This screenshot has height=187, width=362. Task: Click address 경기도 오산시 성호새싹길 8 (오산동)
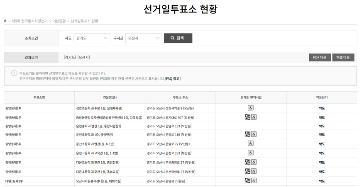click(170, 108)
